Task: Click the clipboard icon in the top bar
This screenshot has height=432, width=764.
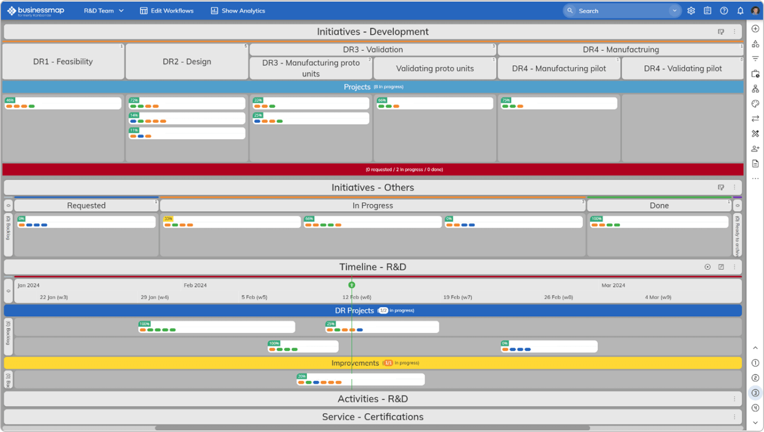Action: point(707,10)
